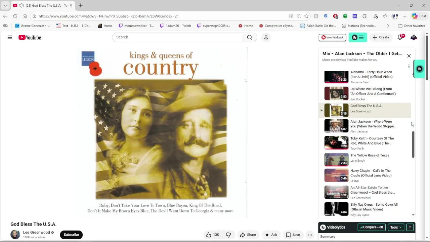This screenshot has width=430, height=242.
Task: Collapse the Videolytics panel chevron
Action: tap(410, 228)
